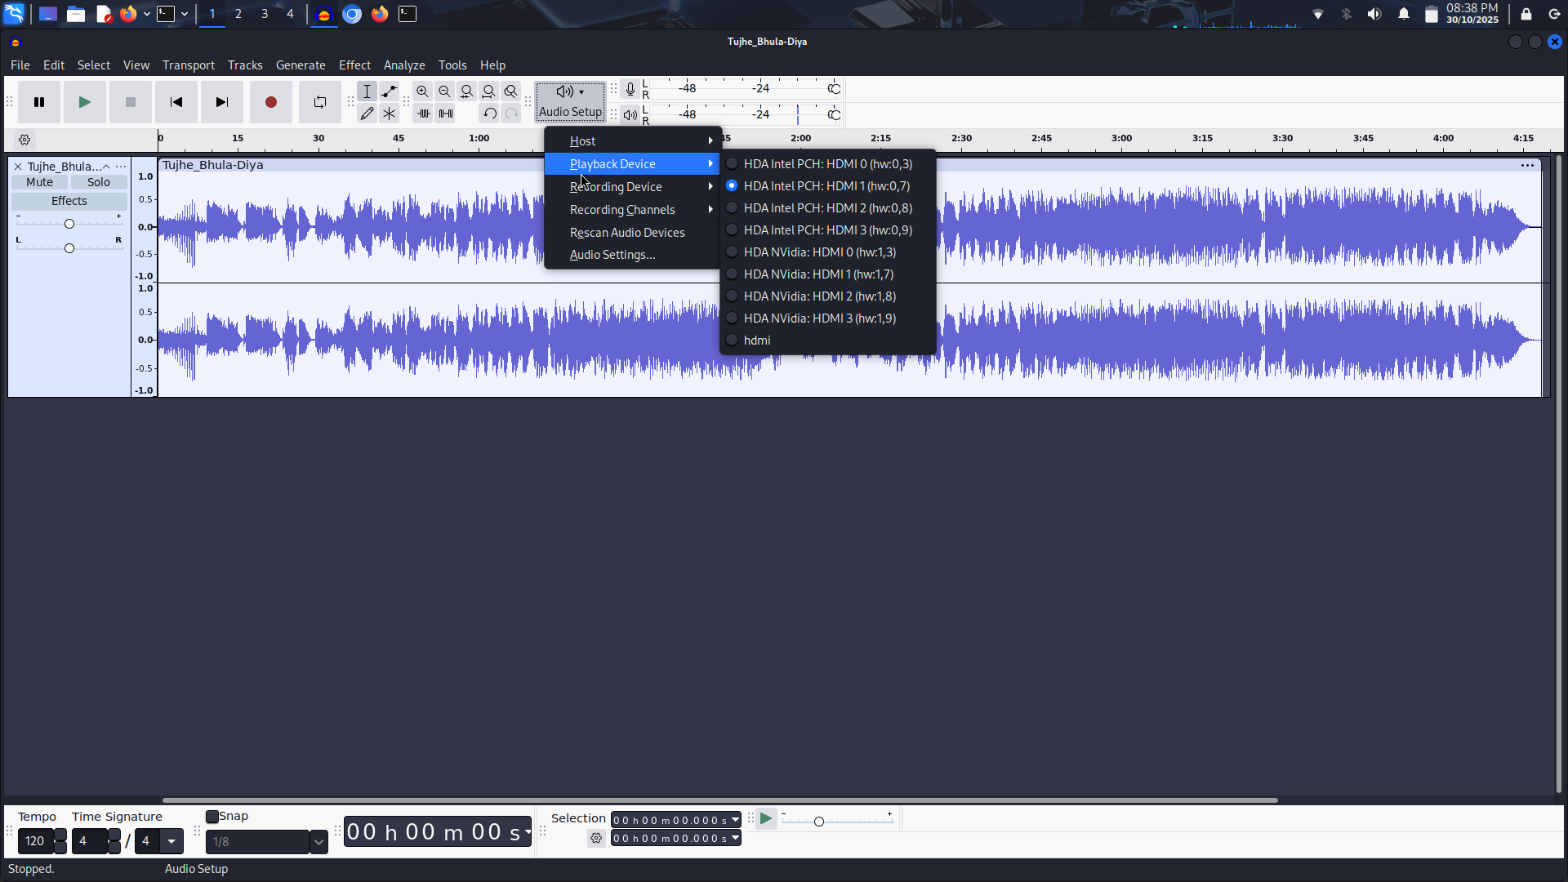Open the Effect menu
The image size is (1568, 882).
point(354,65)
